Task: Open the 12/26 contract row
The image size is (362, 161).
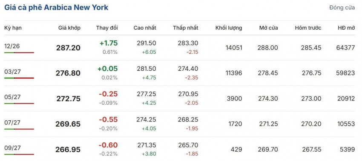Action: tap(180, 48)
